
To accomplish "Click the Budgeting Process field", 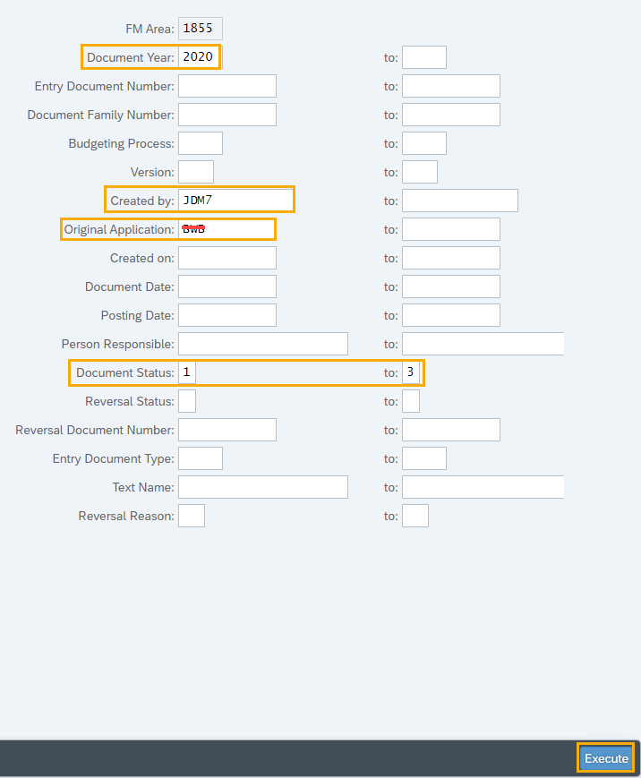I will pyautogui.click(x=199, y=142).
